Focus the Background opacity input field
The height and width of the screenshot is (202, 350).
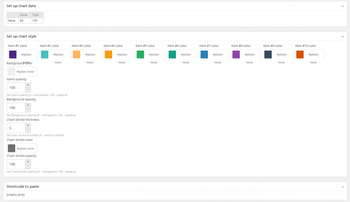(16, 108)
